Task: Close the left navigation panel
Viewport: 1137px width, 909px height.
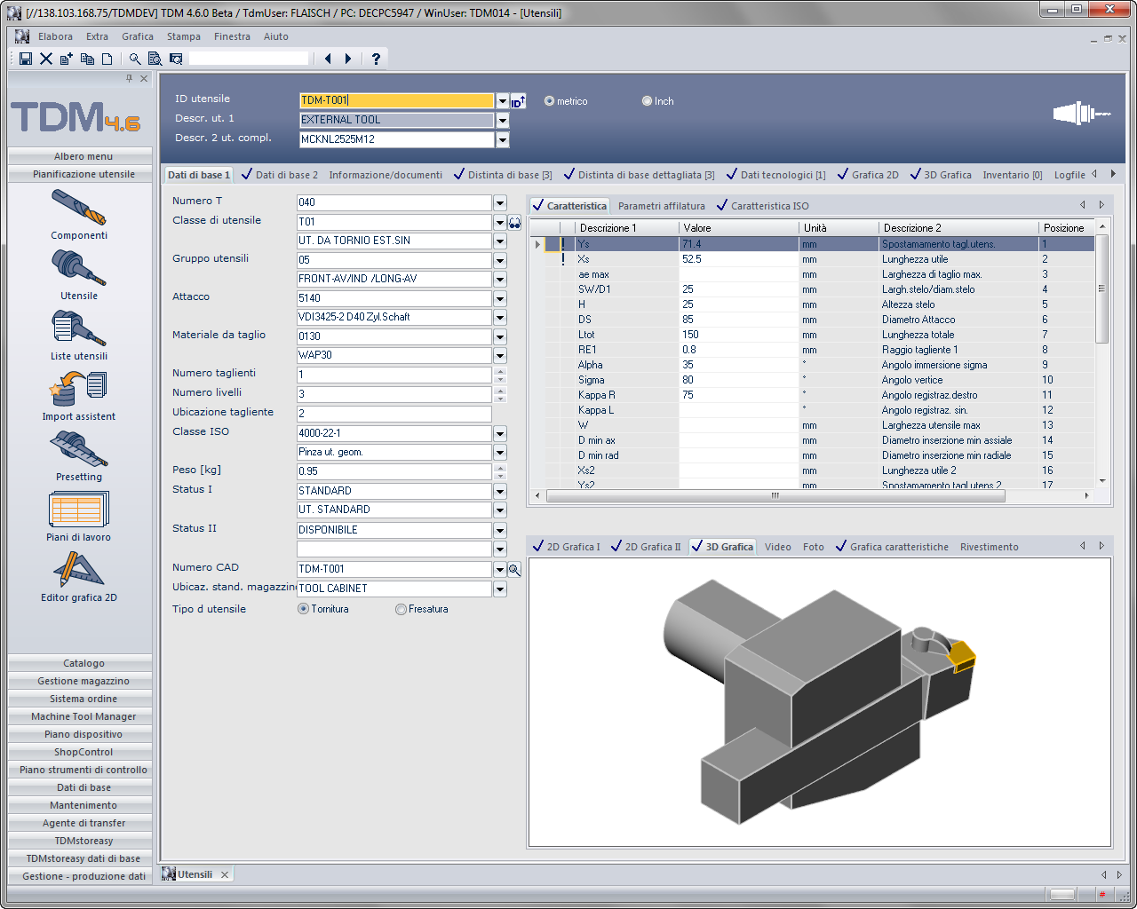Action: point(144,78)
